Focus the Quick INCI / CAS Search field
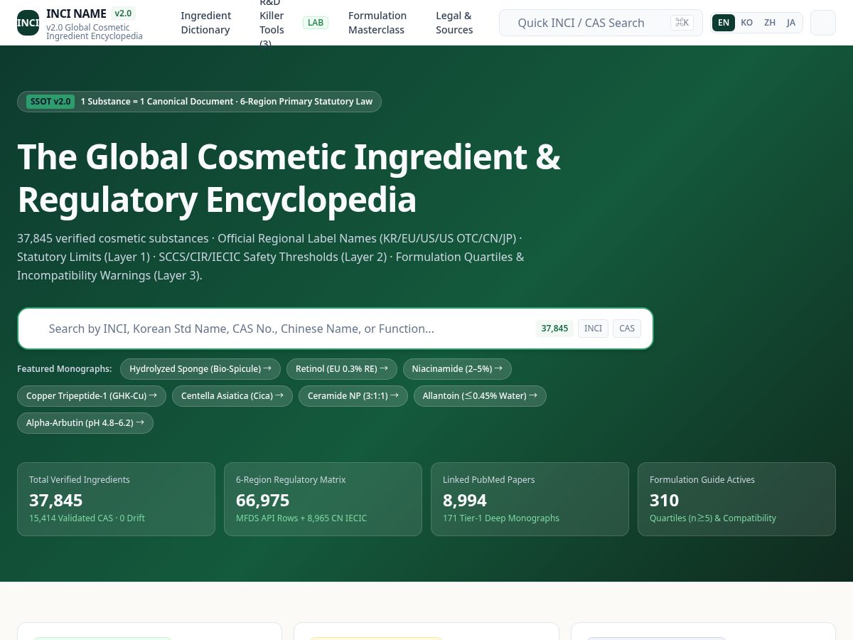853x640 pixels. 601,23
